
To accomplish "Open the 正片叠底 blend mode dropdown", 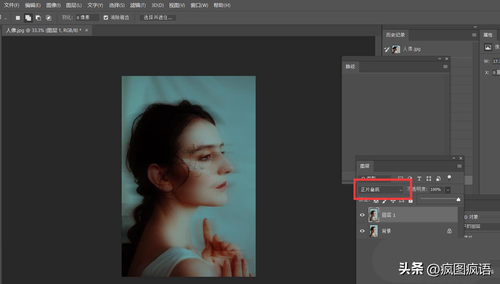I will pos(380,190).
